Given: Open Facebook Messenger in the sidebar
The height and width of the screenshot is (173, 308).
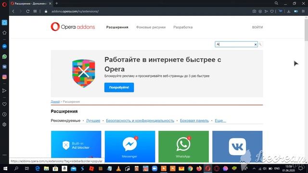Looking at the screenshot, I should point(4,47).
